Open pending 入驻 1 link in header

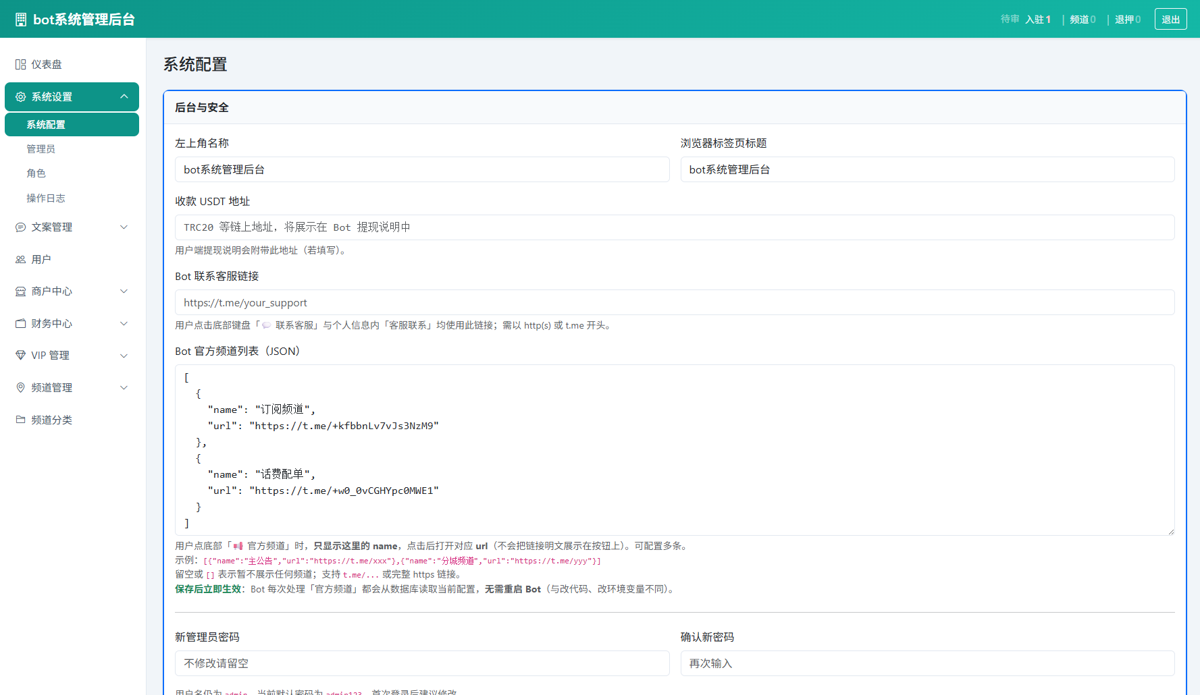[x=1038, y=20]
